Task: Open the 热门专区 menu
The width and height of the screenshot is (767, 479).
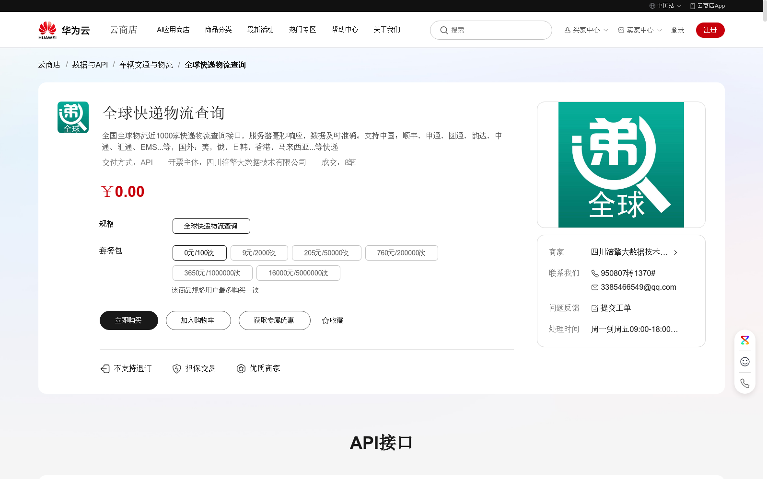Action: 302,30
